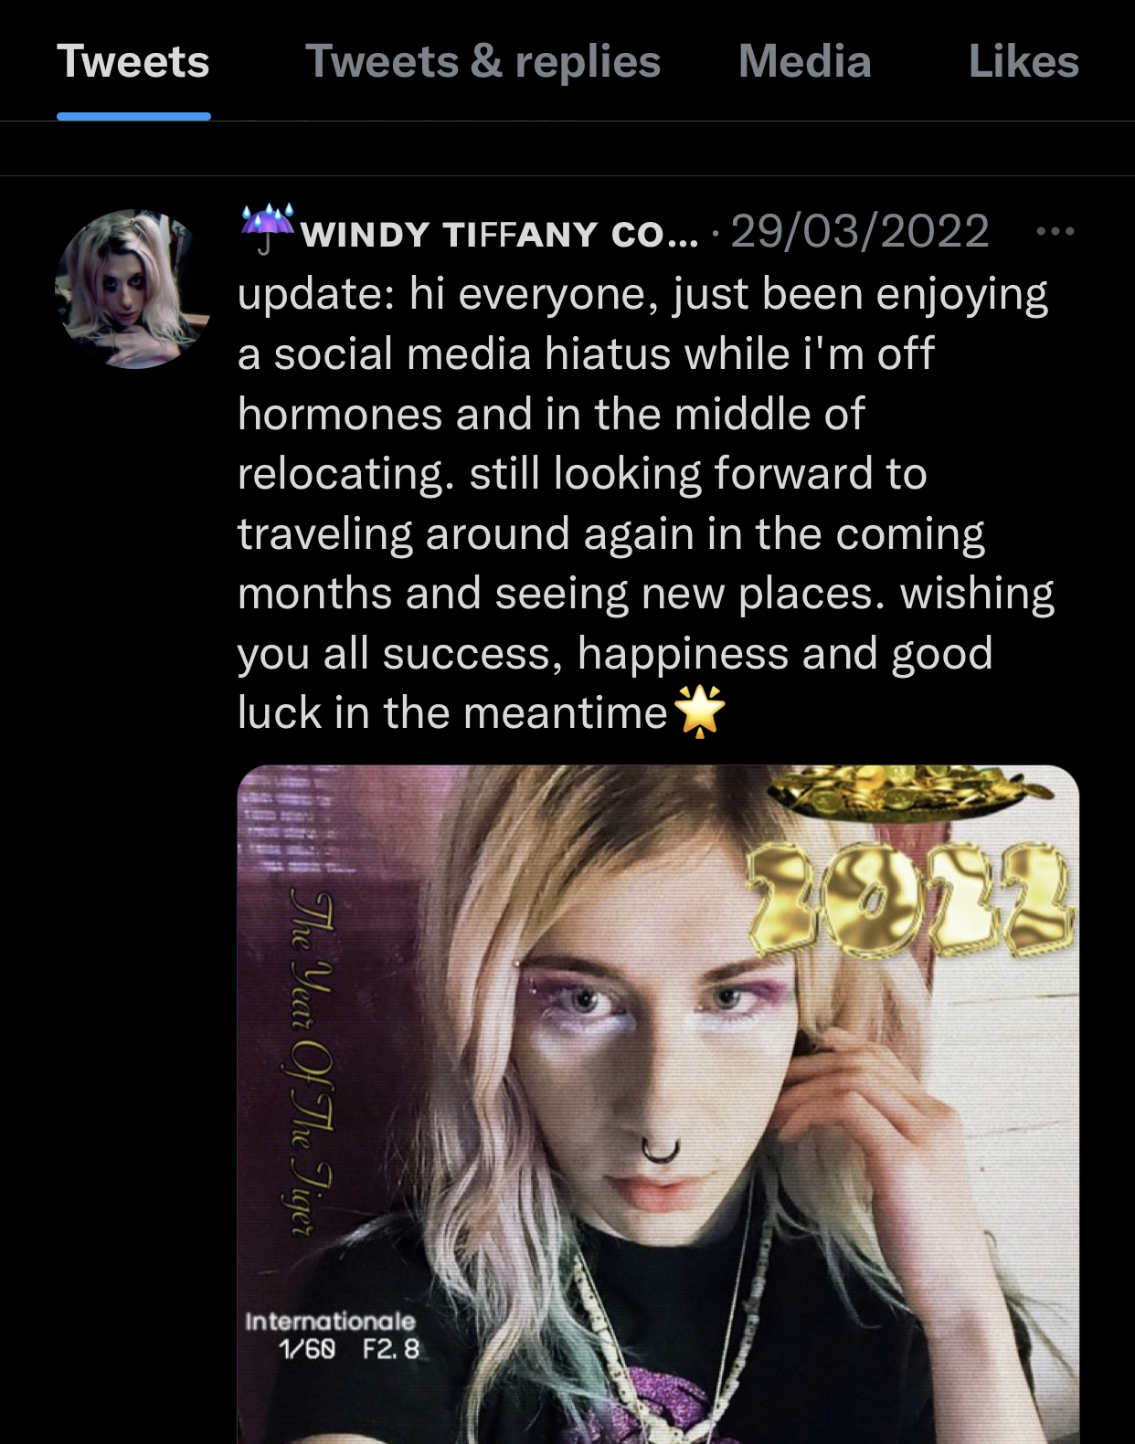Viewport: 1135px width, 1444px height.
Task: Tap the Internationale caption in photo
Action: 330,1321
